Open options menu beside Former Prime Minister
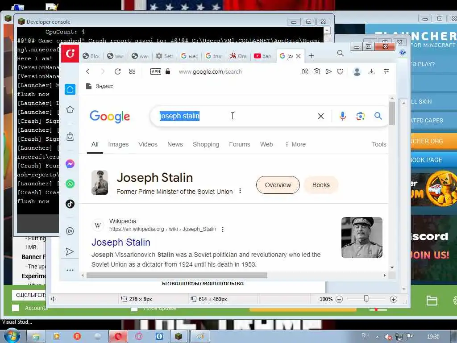This screenshot has width=457, height=343. (x=240, y=191)
